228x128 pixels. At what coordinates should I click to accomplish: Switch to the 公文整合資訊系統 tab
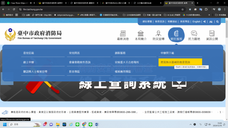click(147, 3)
